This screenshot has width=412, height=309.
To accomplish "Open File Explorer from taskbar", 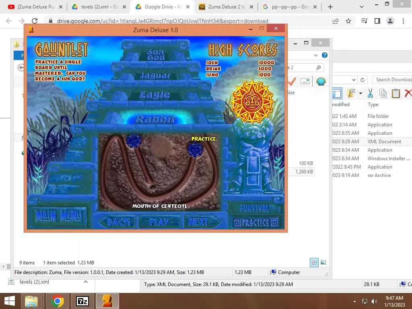I will pos(31,301).
